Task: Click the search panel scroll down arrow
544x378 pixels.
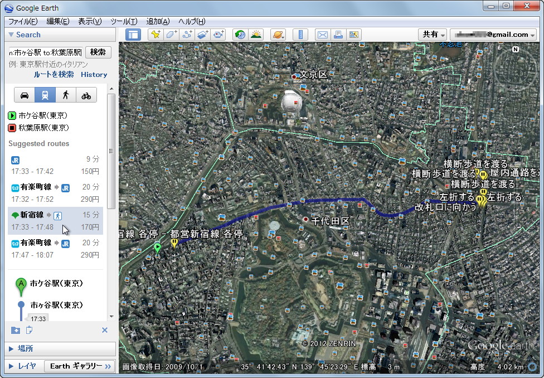Action: pos(111,317)
